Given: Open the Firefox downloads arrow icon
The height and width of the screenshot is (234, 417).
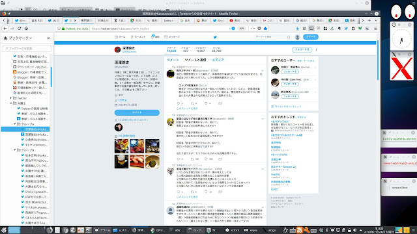Looking at the screenshot, I should click(x=297, y=29).
